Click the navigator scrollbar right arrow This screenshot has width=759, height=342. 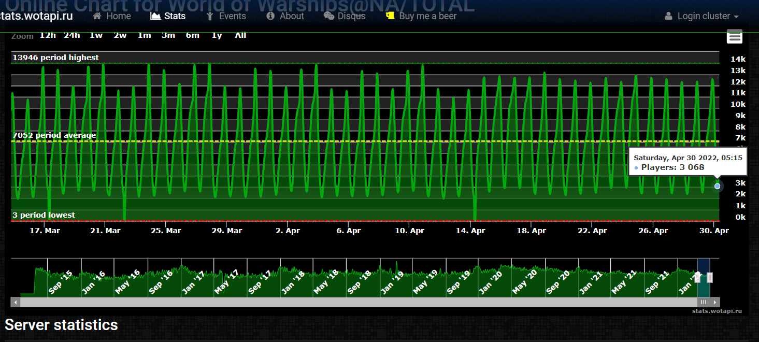click(x=715, y=302)
